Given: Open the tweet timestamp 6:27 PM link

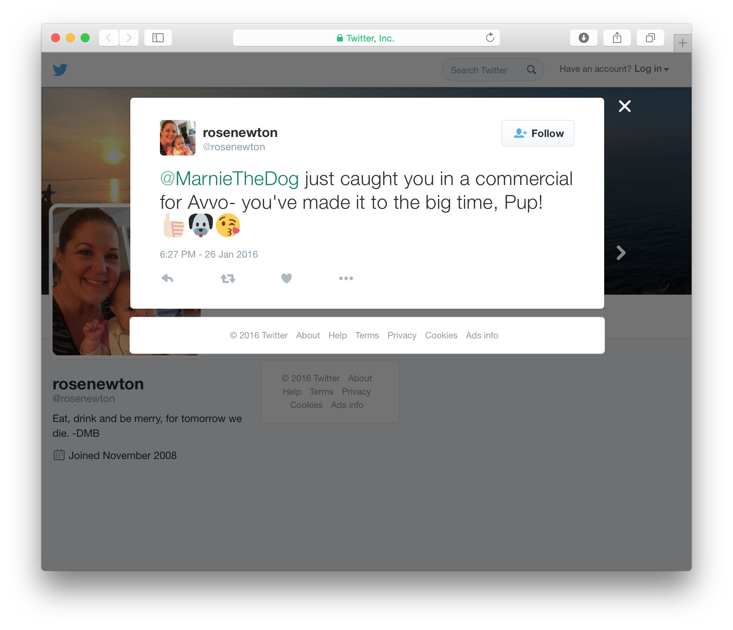Looking at the screenshot, I should tap(209, 254).
